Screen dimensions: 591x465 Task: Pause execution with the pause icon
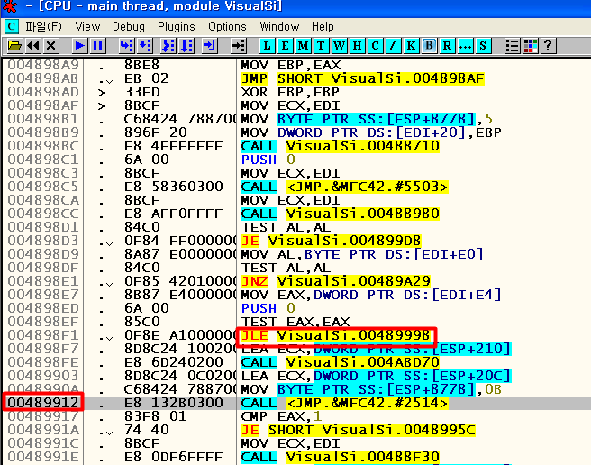pyautogui.click(x=97, y=46)
